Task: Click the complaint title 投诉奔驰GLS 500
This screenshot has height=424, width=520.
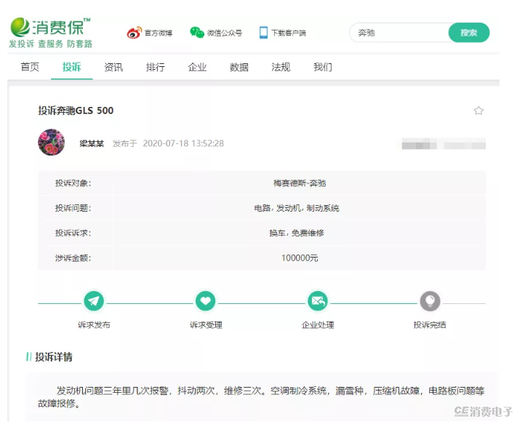Action: pyautogui.click(x=76, y=111)
